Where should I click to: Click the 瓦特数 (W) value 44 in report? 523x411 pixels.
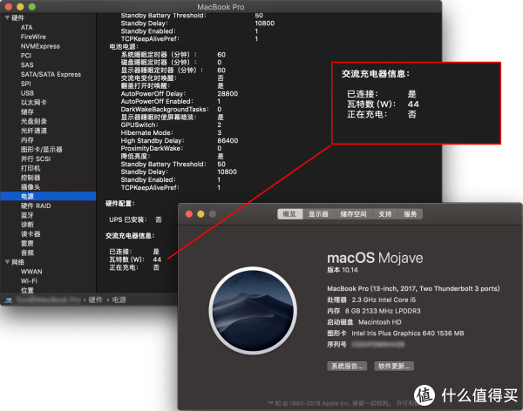click(x=157, y=259)
